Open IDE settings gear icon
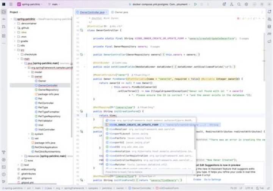Image resolution: width=273 pixels, height=191 pixels. click(246, 4)
